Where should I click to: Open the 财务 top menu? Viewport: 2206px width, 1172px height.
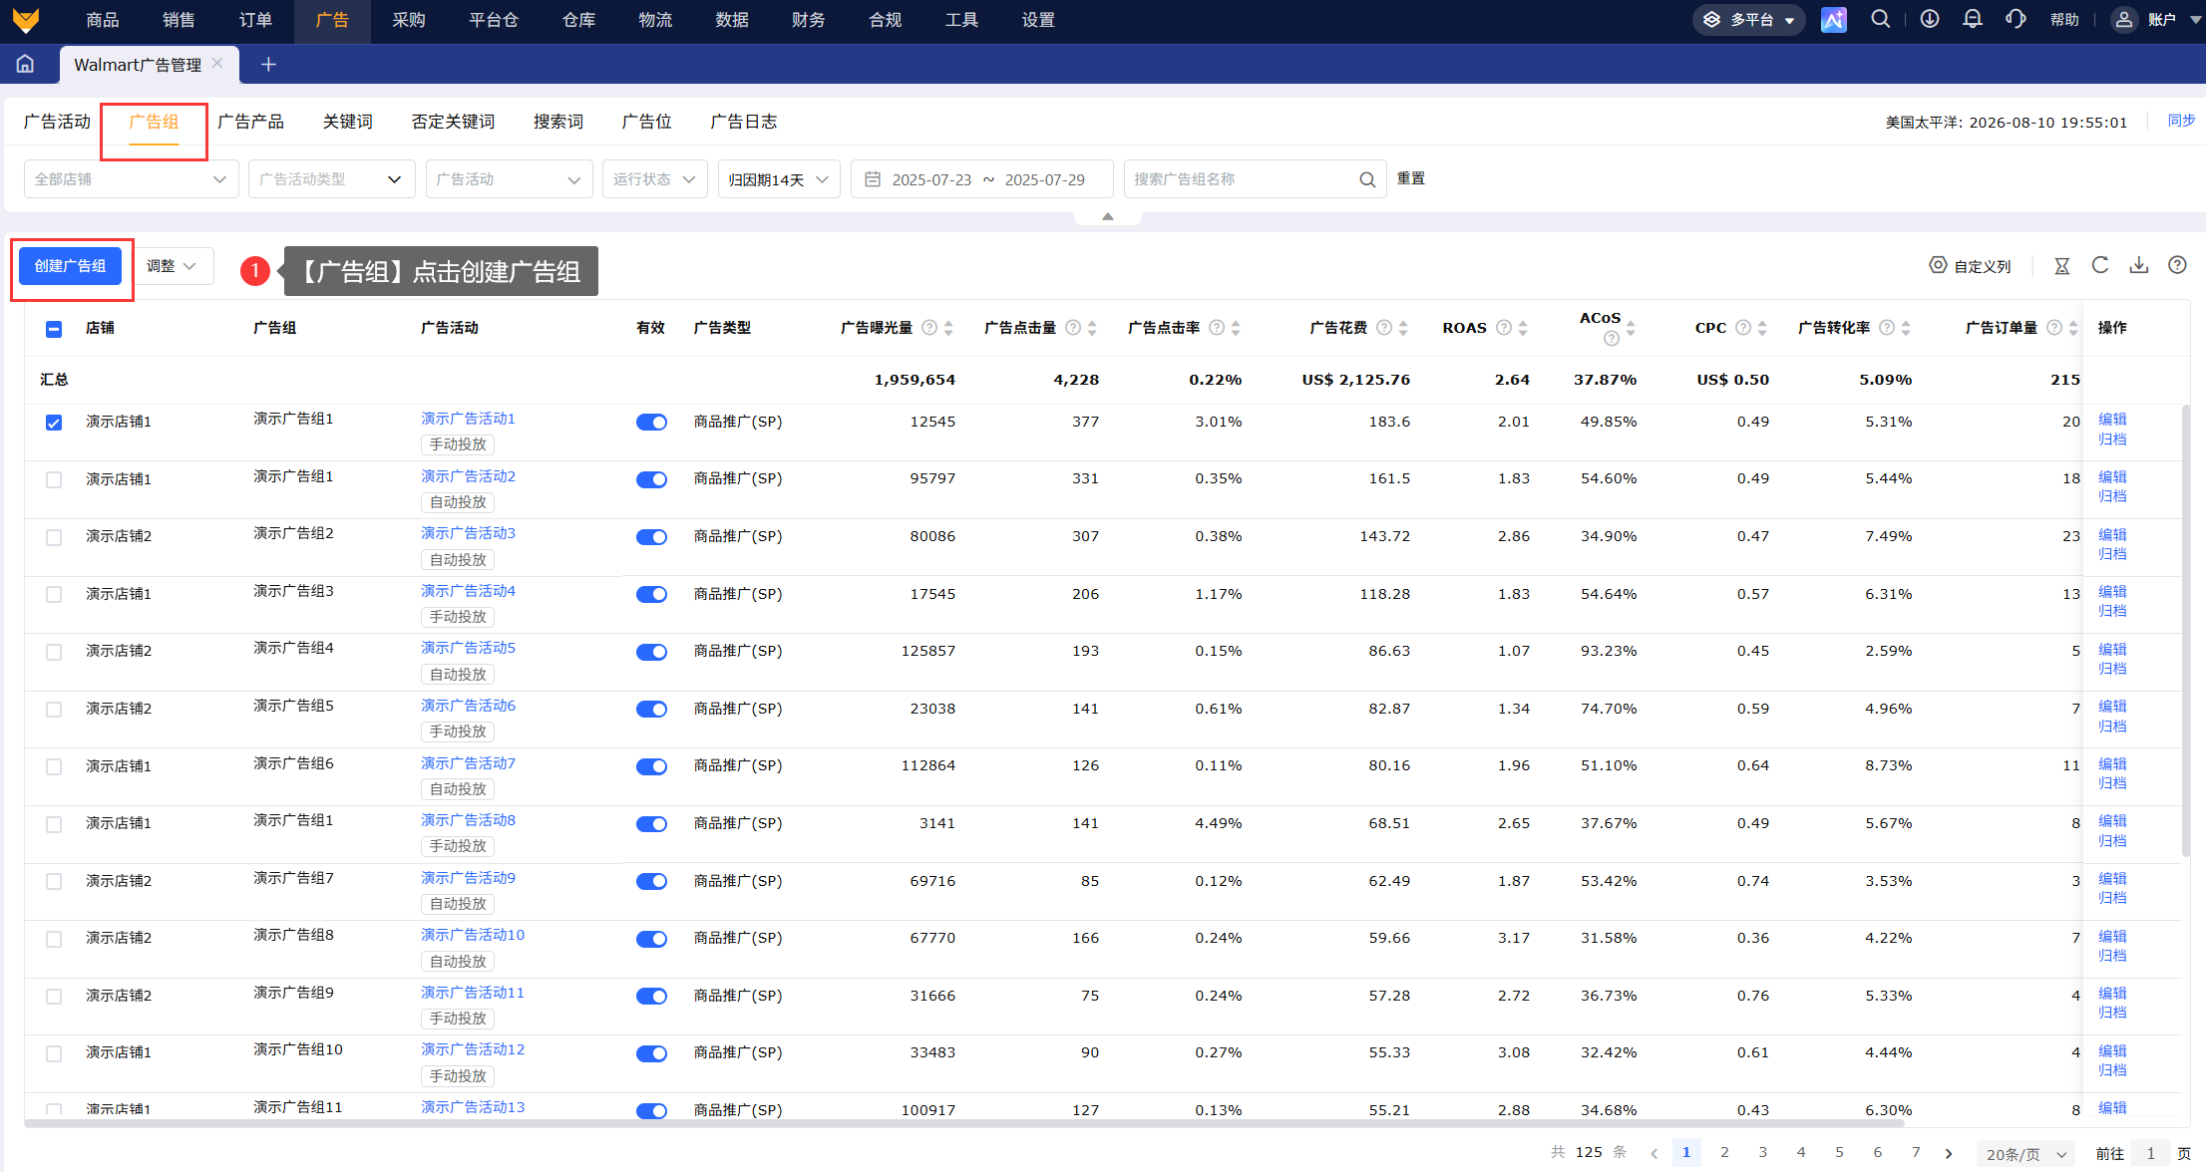pyautogui.click(x=808, y=20)
